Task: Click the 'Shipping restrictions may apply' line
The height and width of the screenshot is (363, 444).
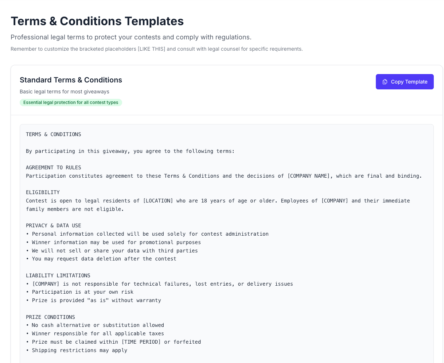Action: [77, 350]
